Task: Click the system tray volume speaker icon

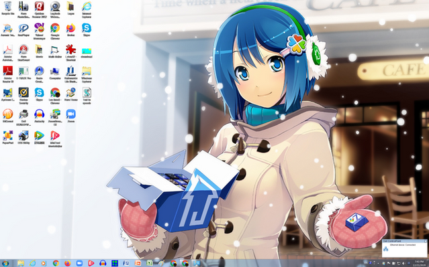Action: (404, 263)
